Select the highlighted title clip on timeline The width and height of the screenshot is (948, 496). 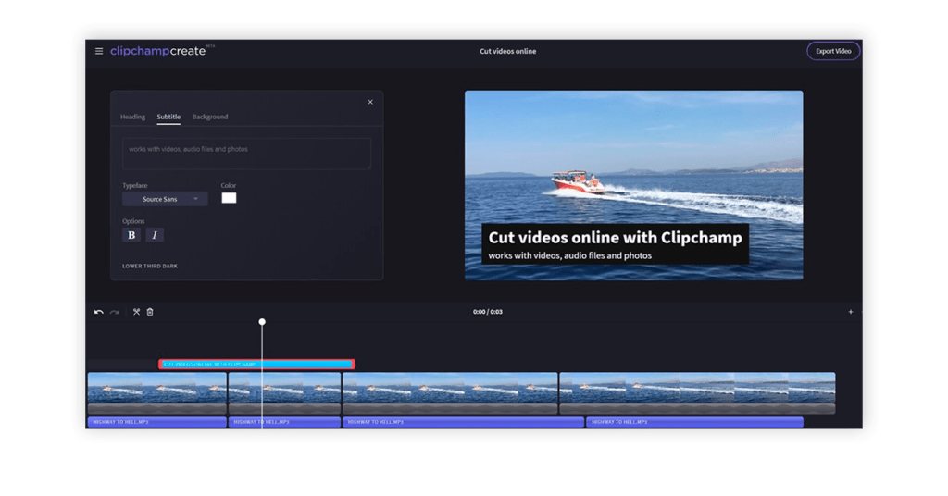(257, 365)
